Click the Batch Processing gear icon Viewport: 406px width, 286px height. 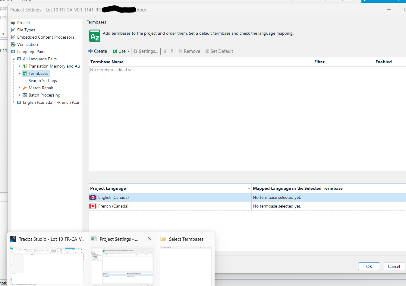pos(25,95)
